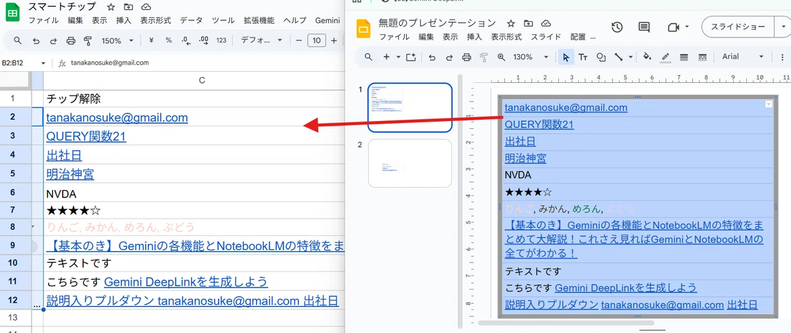The image size is (791, 333).
Task: Click the Google Slides home logo
Action: tap(364, 30)
